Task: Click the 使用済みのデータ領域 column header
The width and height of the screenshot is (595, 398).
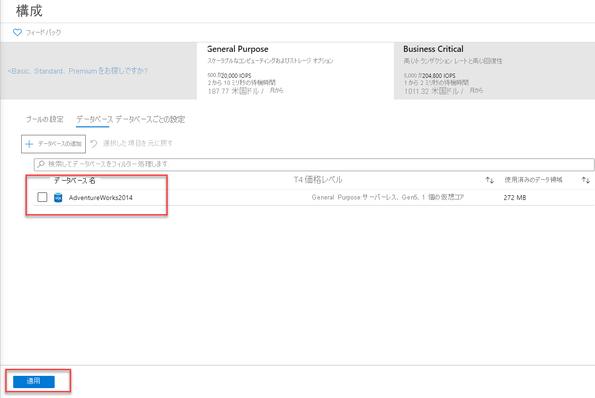Action: coord(533,180)
